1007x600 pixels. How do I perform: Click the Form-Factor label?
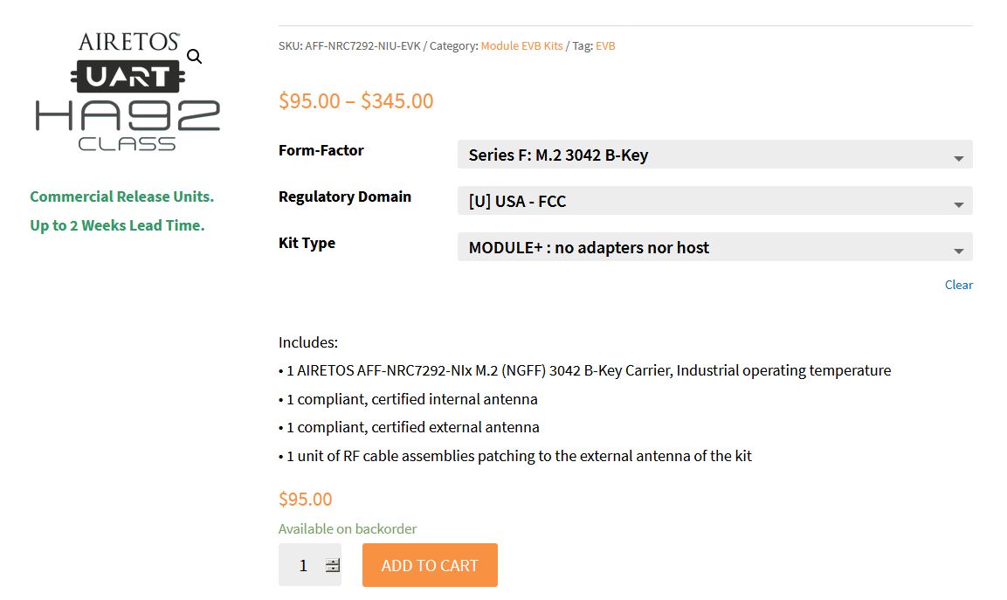321,150
